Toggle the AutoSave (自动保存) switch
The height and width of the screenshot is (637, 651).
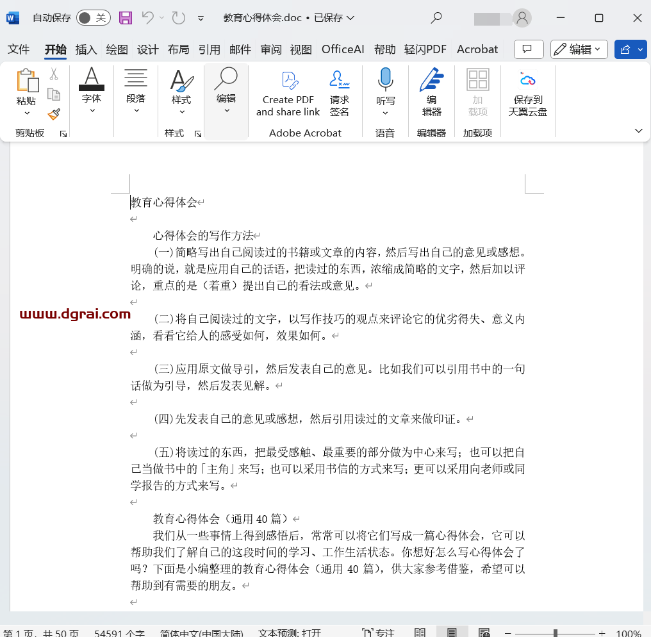[93, 18]
